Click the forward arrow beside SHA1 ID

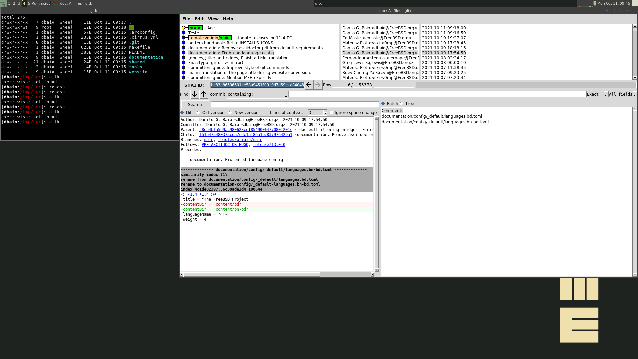point(318,85)
